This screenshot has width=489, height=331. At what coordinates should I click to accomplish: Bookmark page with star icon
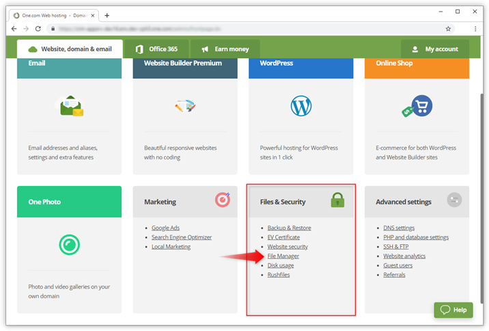pyautogui.click(x=448, y=29)
